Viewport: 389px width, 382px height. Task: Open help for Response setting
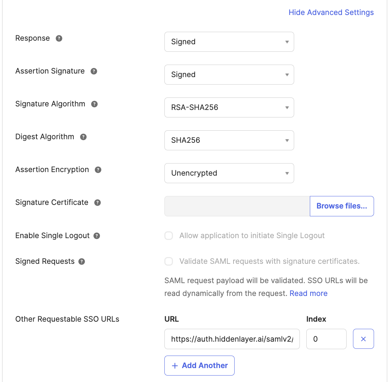tap(59, 38)
